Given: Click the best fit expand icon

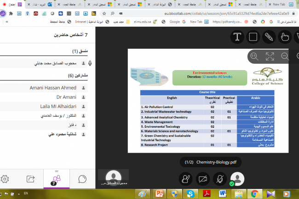Looking at the screenshot, I should [x=270, y=57].
